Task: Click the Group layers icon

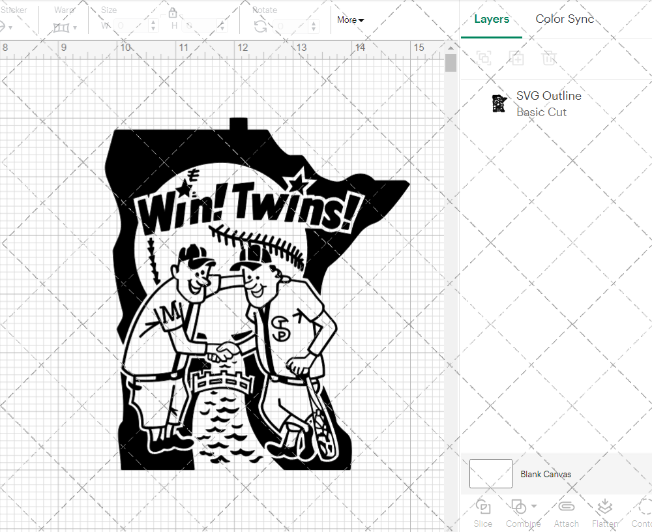Action: click(484, 58)
